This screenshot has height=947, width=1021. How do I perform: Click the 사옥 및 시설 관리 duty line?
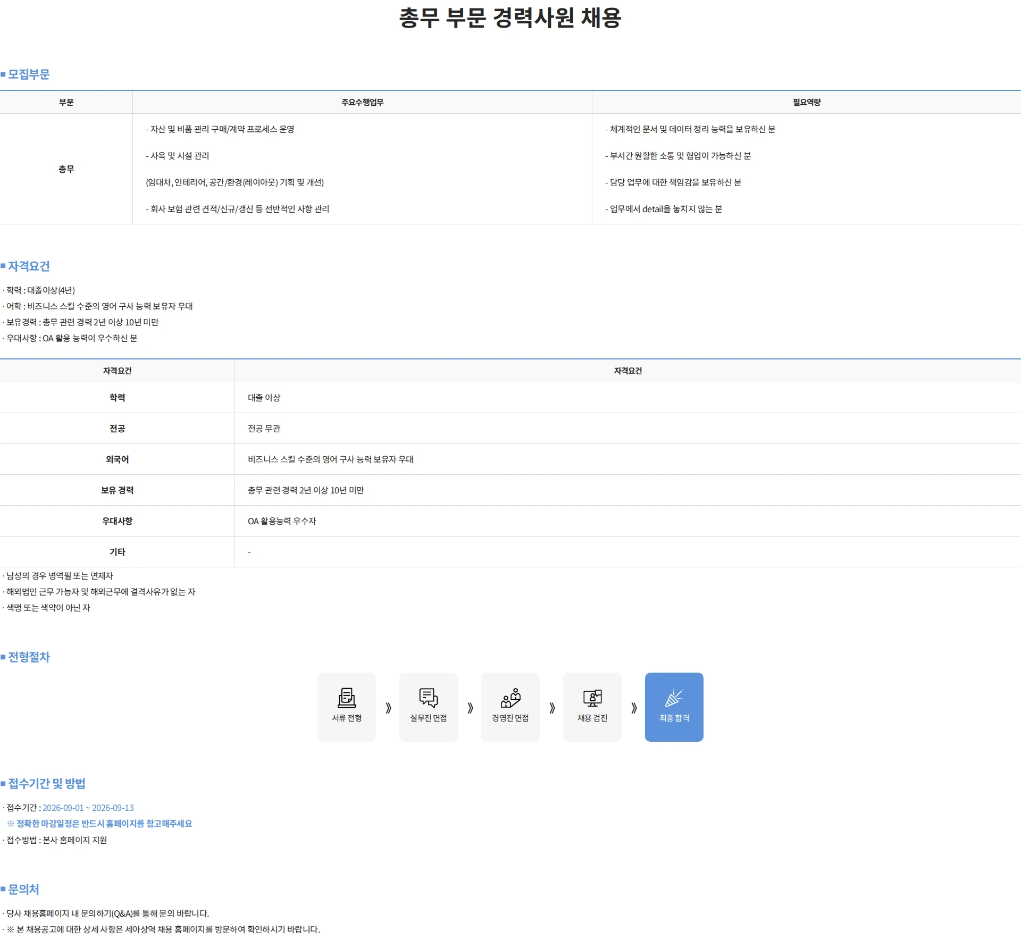click(x=178, y=156)
